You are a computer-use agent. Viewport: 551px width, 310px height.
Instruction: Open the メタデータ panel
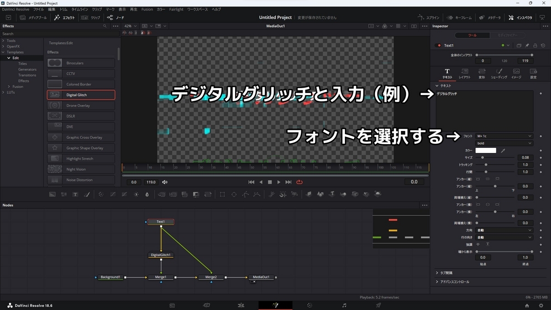[x=489, y=17]
